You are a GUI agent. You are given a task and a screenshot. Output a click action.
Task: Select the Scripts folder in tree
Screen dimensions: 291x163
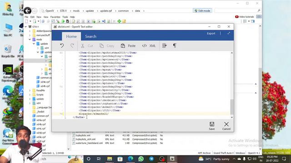pyautogui.click(x=38, y=95)
